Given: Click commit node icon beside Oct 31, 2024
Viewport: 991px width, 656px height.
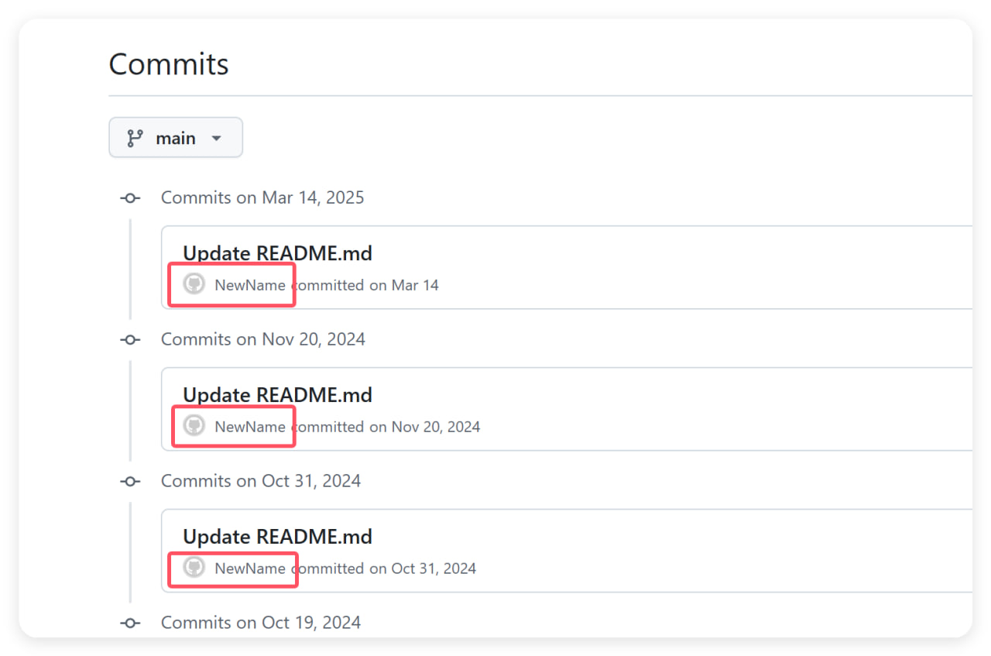Looking at the screenshot, I should [130, 482].
